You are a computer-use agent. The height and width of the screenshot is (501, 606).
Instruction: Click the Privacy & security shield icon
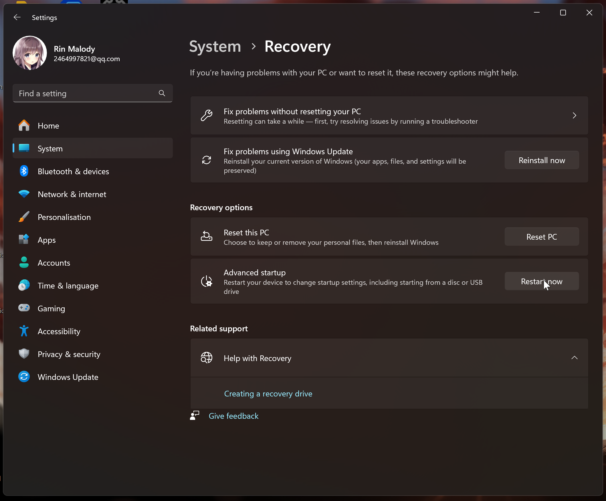[x=24, y=354]
